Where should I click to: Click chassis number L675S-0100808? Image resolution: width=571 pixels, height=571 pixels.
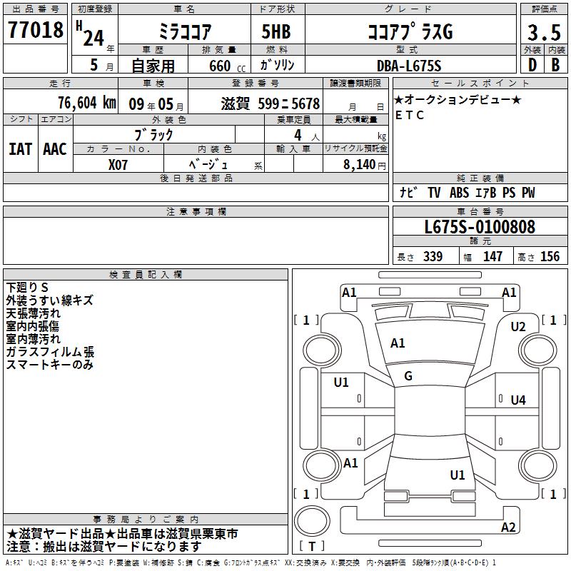tap(480, 227)
